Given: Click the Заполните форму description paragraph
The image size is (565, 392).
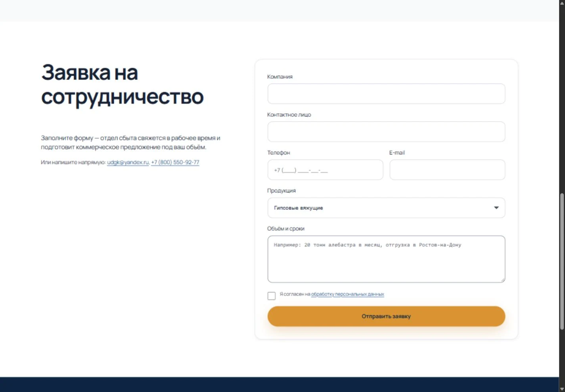Looking at the screenshot, I should click(x=130, y=143).
